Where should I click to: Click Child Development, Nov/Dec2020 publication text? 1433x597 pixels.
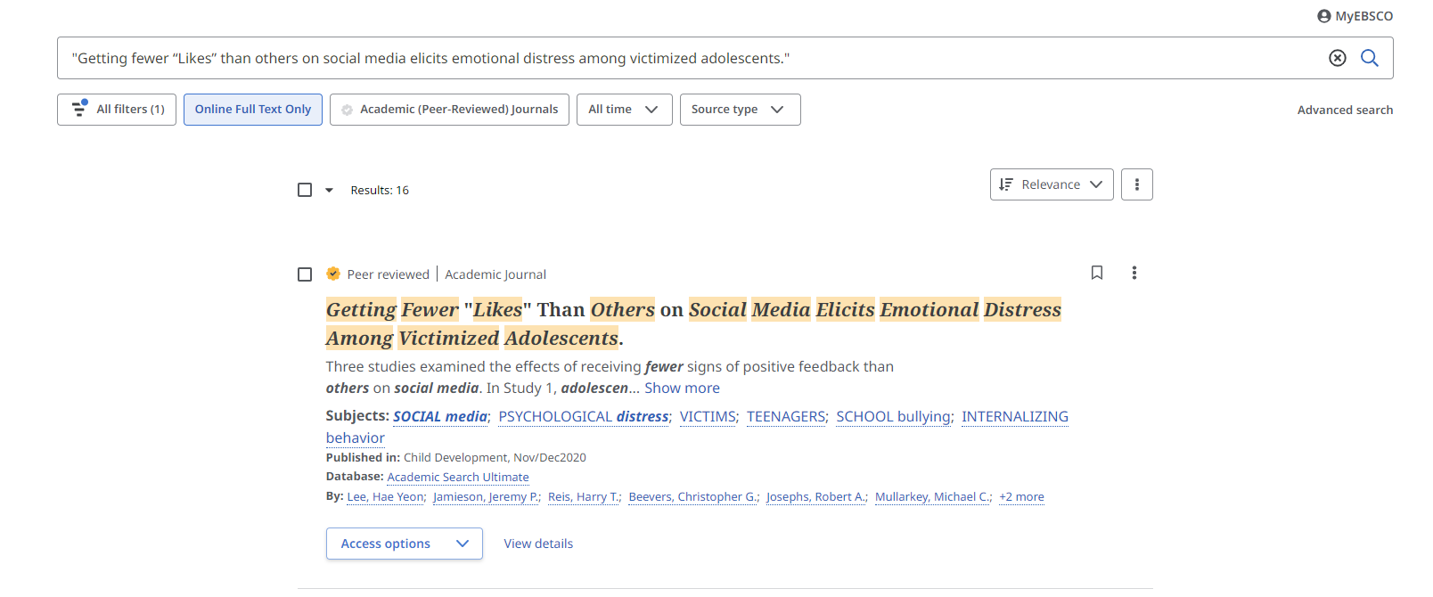tap(495, 457)
